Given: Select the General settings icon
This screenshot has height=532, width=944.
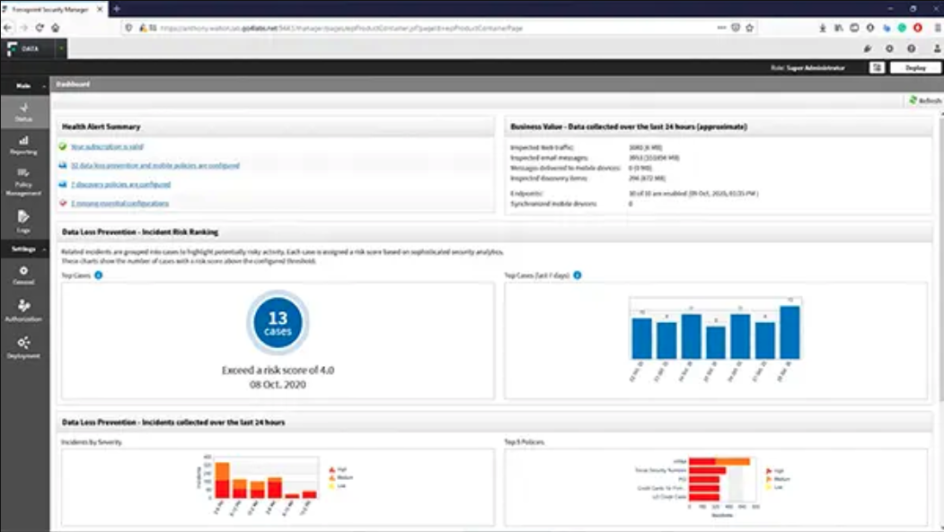Looking at the screenshot, I should pos(24,274).
